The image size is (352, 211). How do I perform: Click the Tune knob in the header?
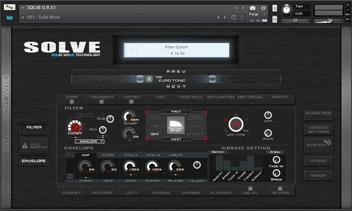(286, 10)
